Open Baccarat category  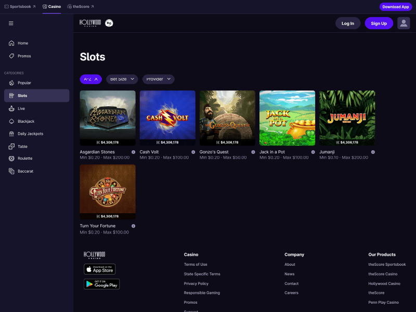pyautogui.click(x=36, y=171)
